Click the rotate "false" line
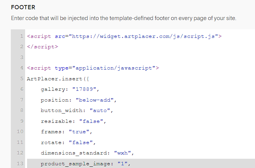Viewport: 255px width, 168px height. tap(68, 143)
